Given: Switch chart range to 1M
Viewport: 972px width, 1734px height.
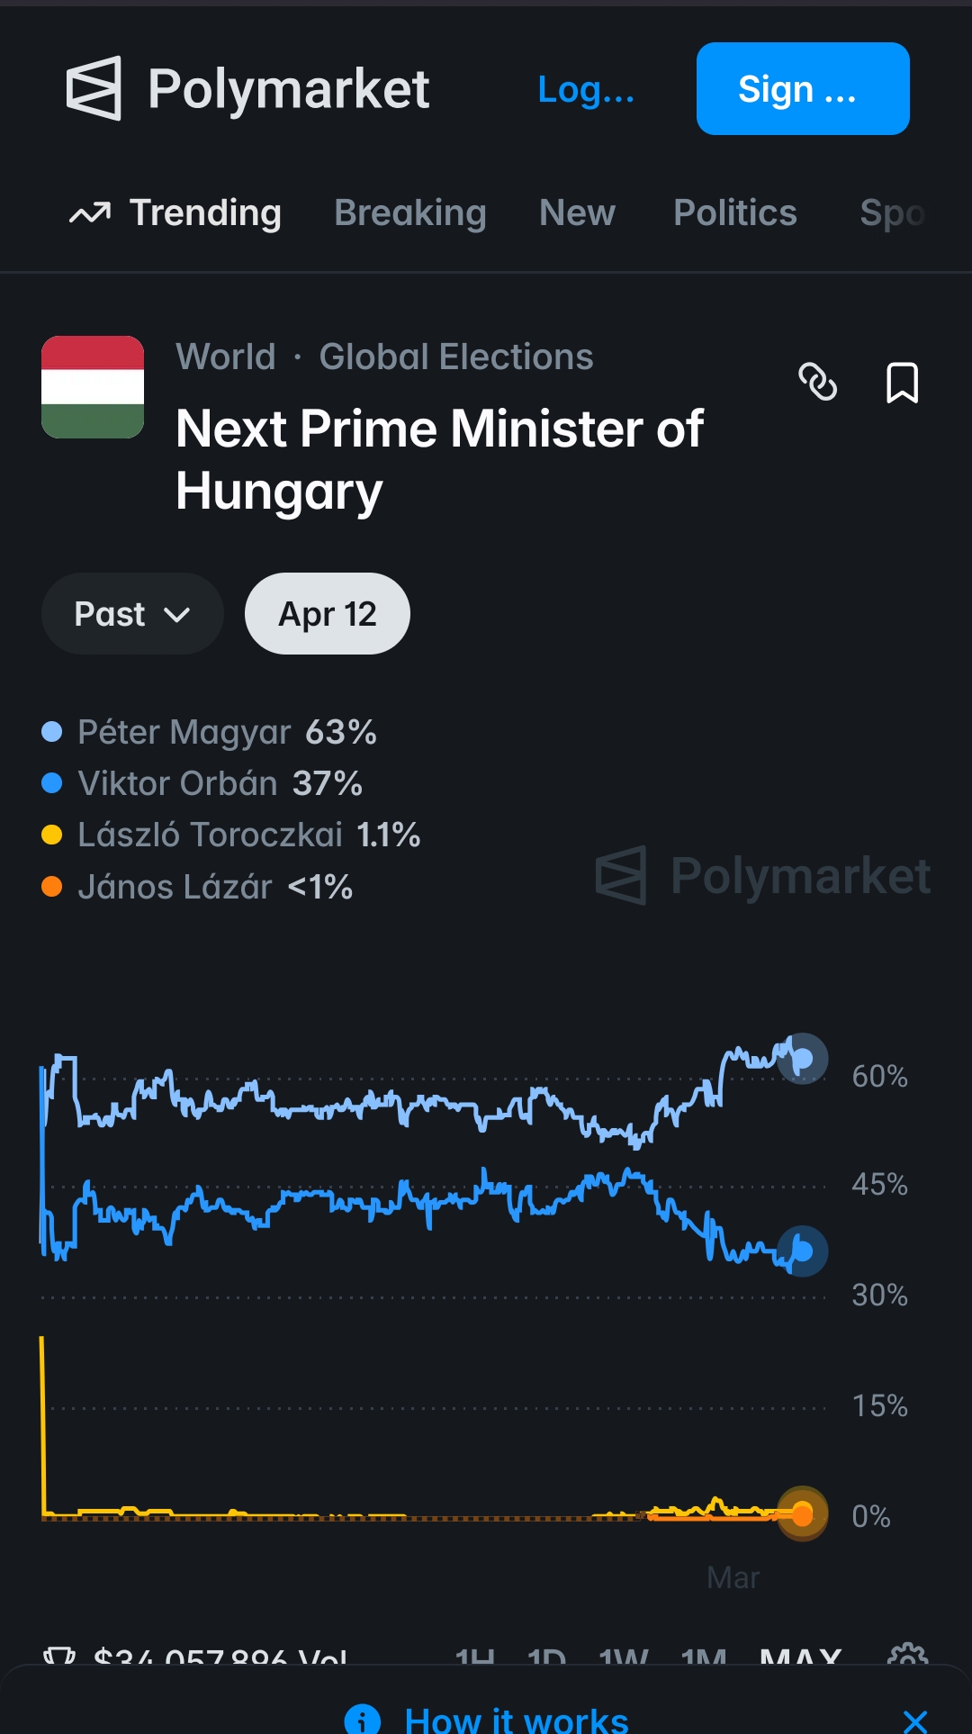Looking at the screenshot, I should pos(704,1657).
